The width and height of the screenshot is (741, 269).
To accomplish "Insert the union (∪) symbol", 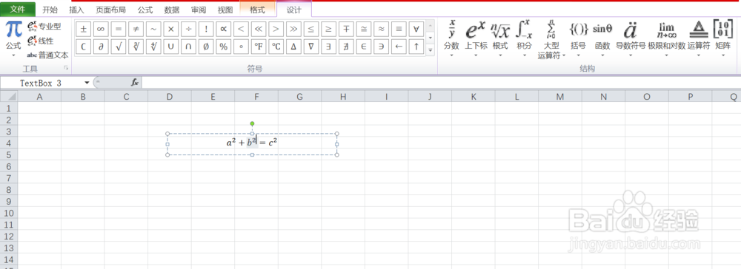I will click(x=171, y=47).
